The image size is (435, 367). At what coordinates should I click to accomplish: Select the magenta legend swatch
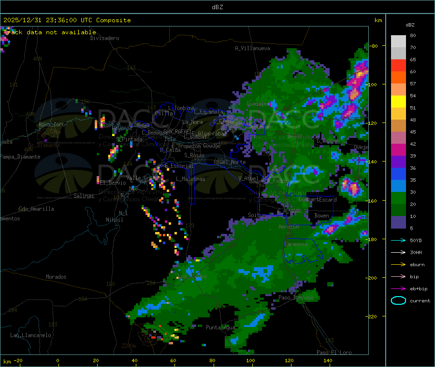point(398,150)
